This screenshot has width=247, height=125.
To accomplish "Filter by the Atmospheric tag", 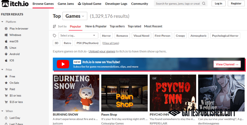I will click(198, 36).
